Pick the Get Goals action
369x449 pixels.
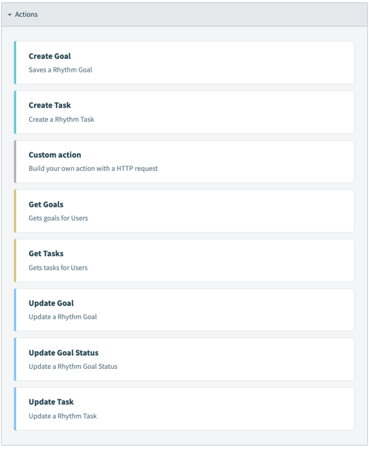pyautogui.click(x=184, y=211)
